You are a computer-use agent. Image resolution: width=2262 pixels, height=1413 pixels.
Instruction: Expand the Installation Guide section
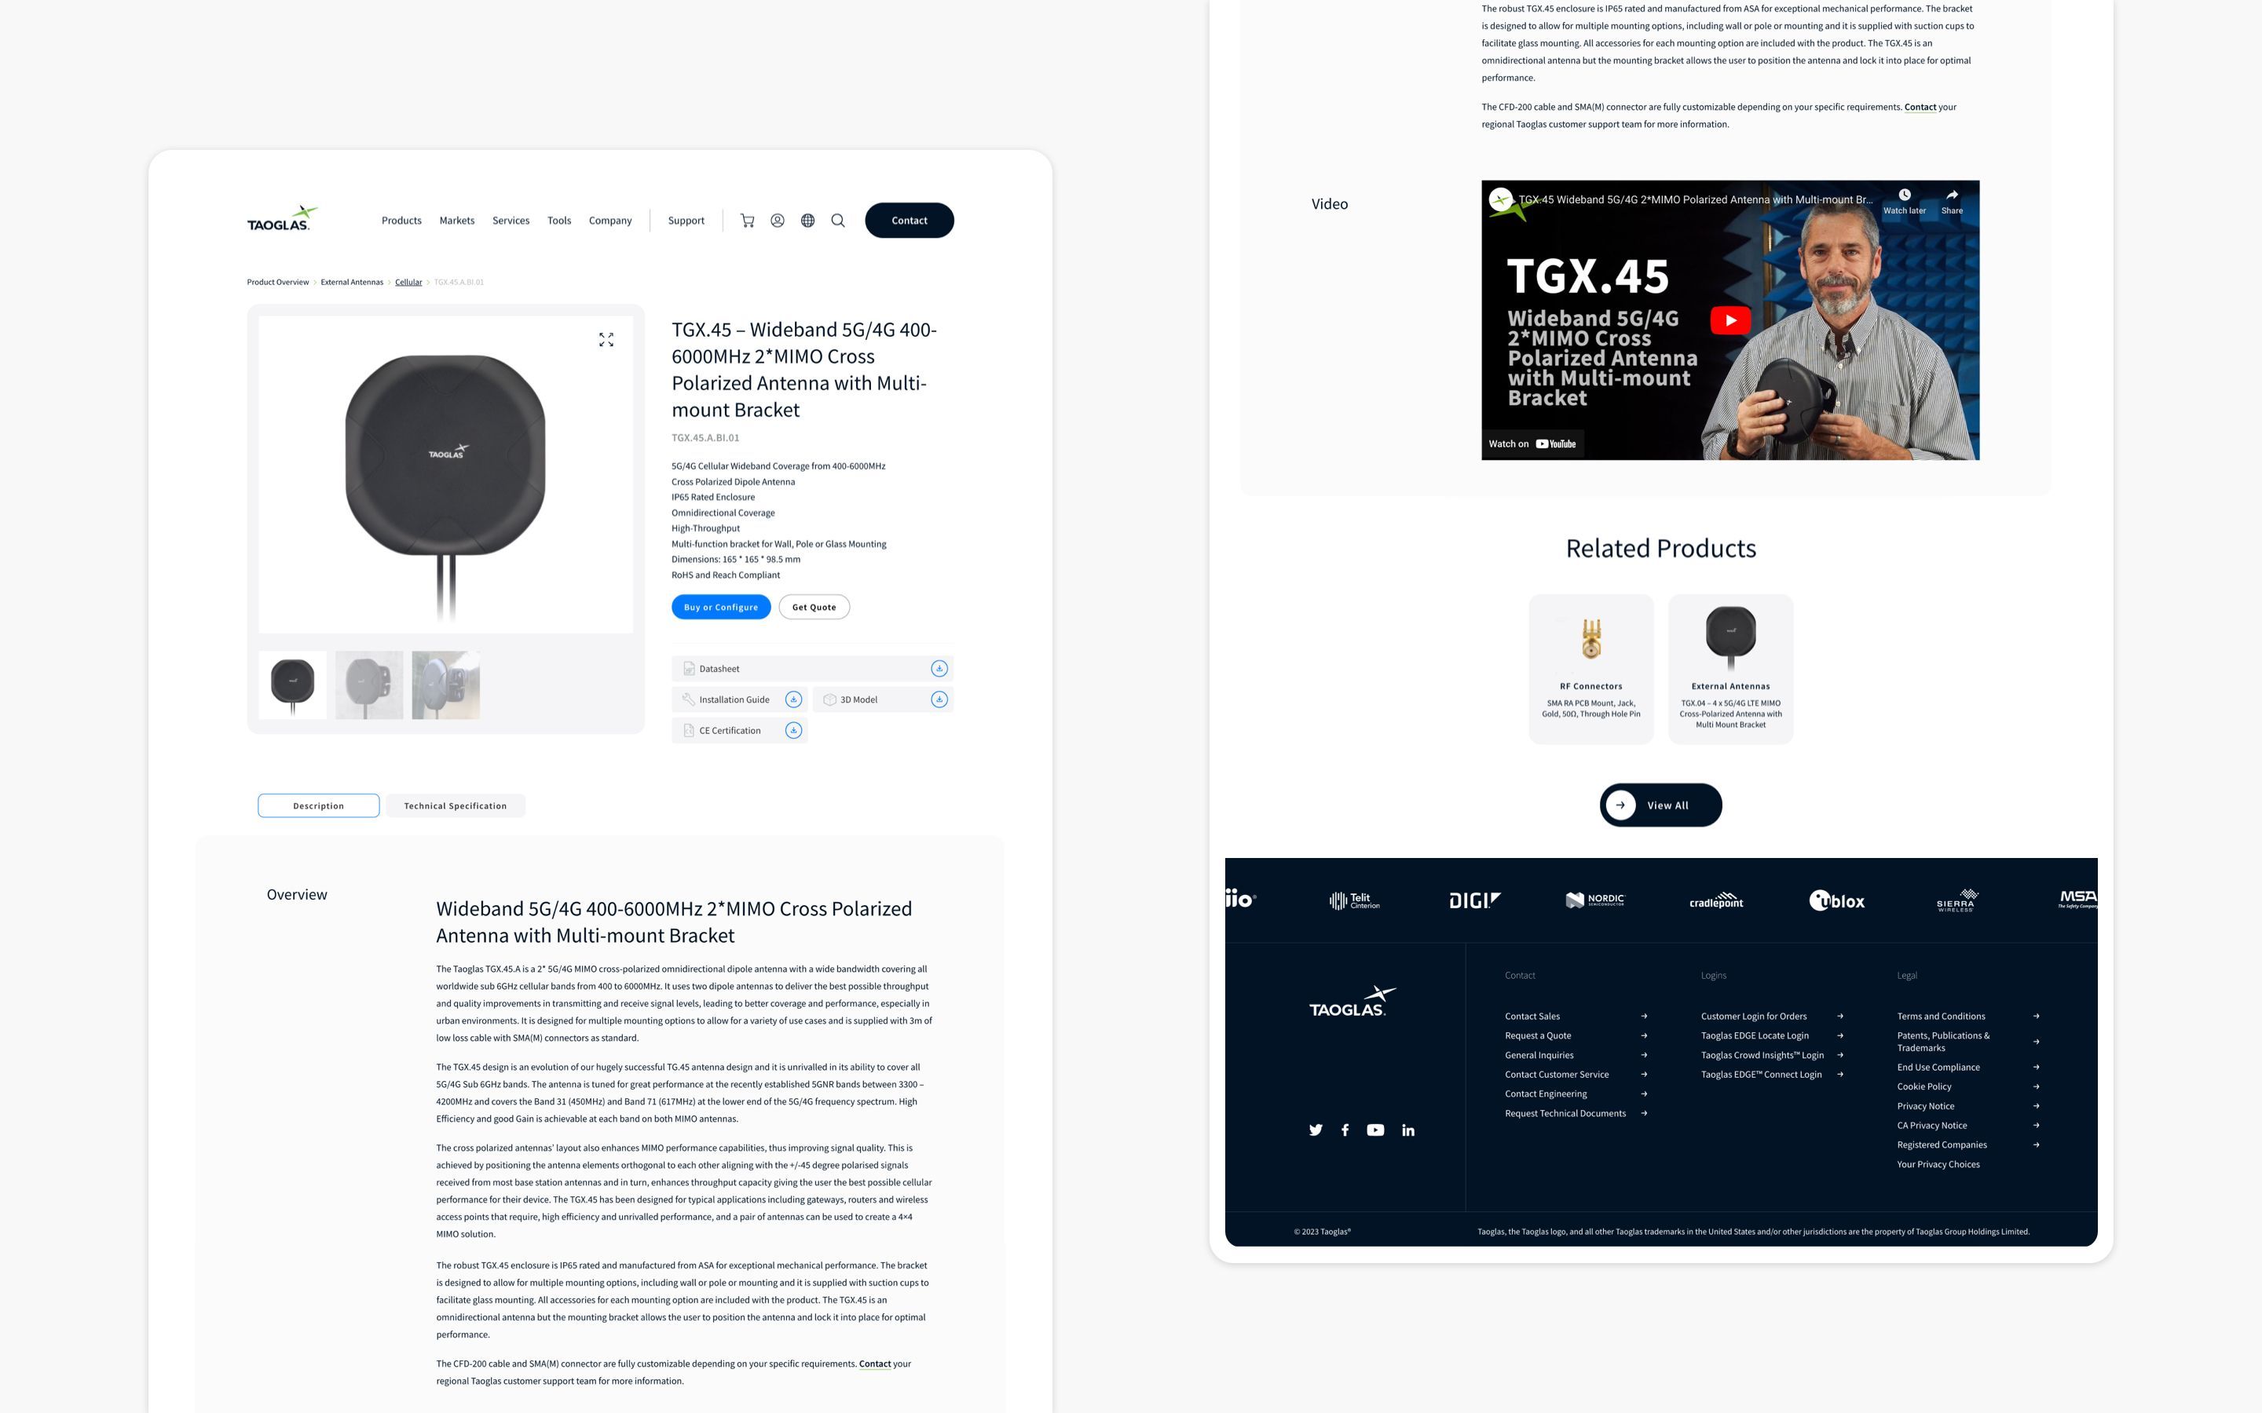click(x=793, y=699)
